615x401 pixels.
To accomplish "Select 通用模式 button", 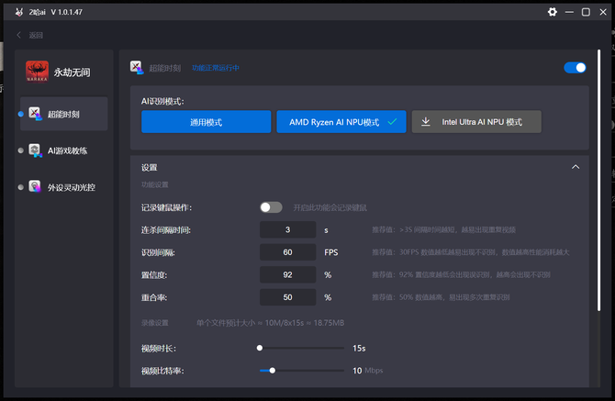I will pos(206,122).
